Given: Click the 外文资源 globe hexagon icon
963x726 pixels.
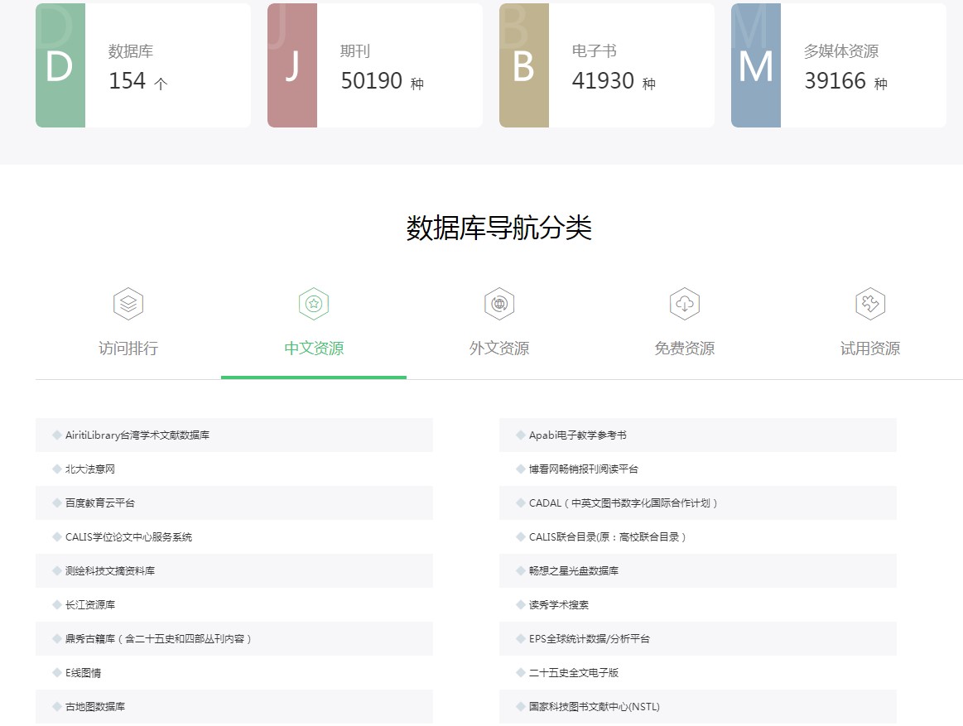Looking at the screenshot, I should pyautogui.click(x=499, y=304).
